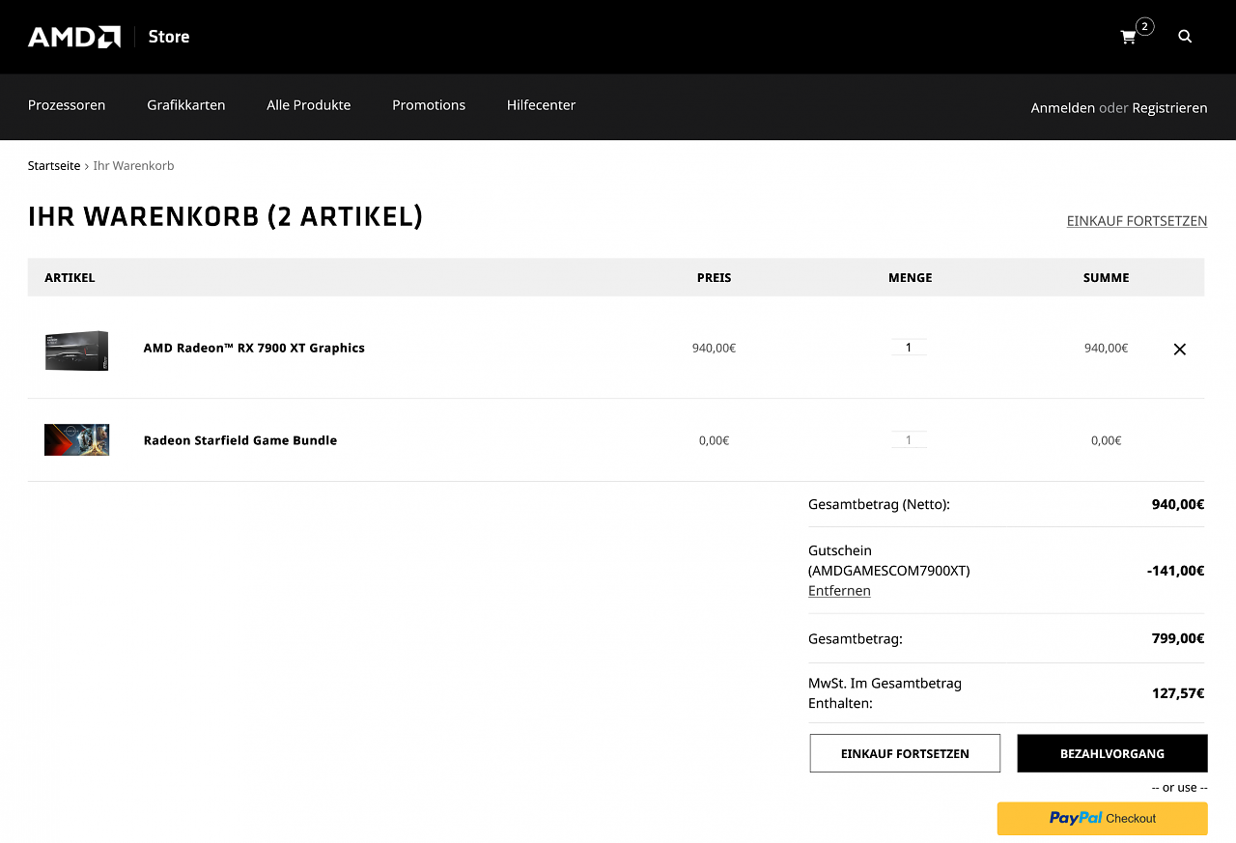The image size is (1236, 843).
Task: Click the 127,57€ MwSt. value
Action: 1178,693
